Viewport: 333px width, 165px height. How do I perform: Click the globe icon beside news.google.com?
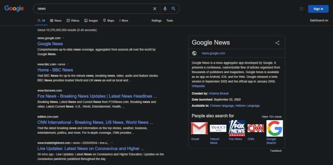coord(194,53)
